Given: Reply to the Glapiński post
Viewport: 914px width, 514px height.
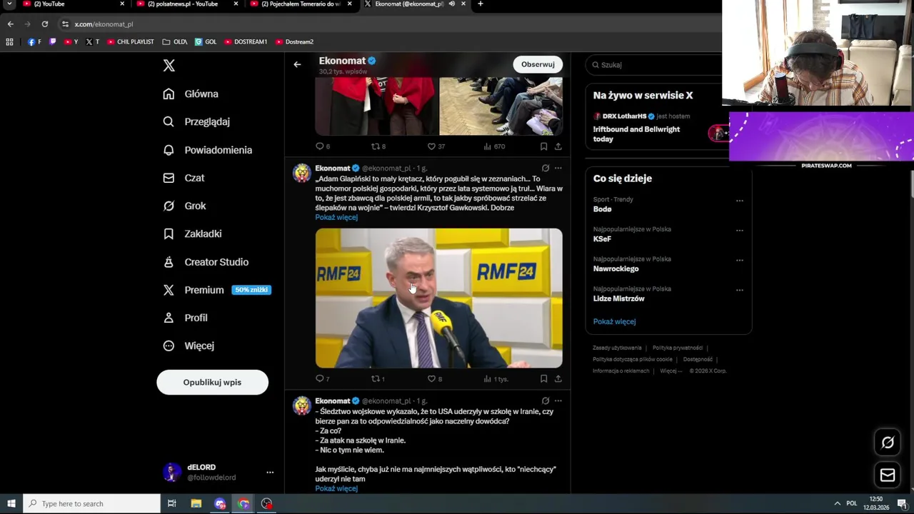Looking at the screenshot, I should [x=322, y=379].
